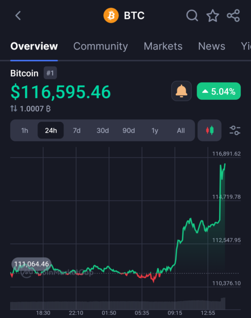This screenshot has width=251, height=318.
Task: Open chart settings sliders icon
Action: (235, 130)
